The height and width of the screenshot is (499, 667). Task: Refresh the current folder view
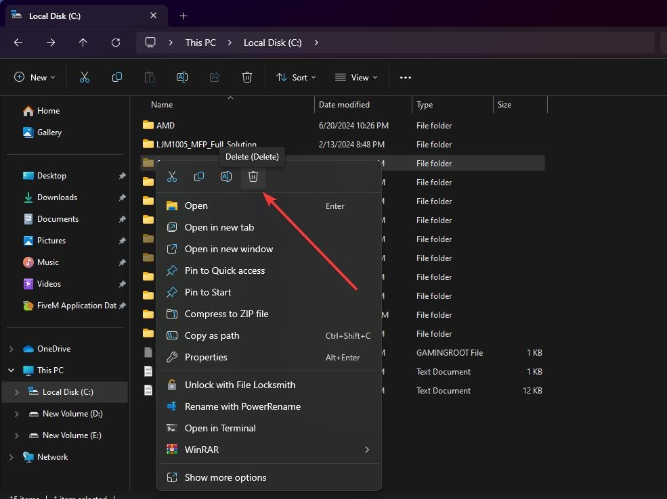coord(116,43)
